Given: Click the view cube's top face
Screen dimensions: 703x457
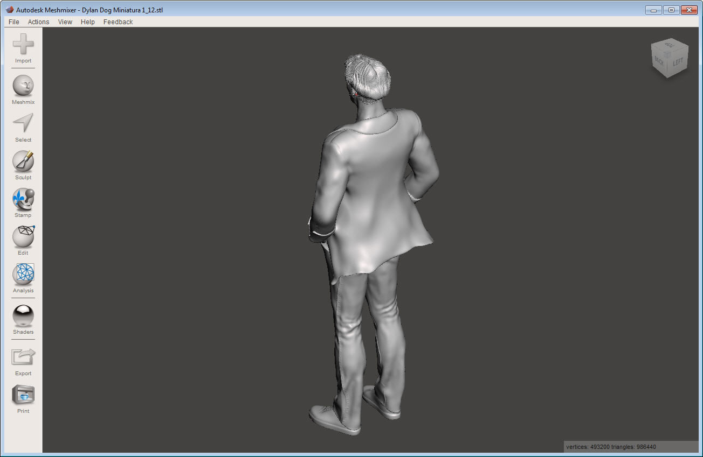Looking at the screenshot, I should point(670,44).
